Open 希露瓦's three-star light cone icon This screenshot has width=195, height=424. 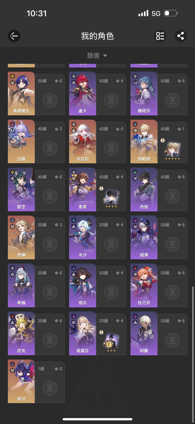111,342
